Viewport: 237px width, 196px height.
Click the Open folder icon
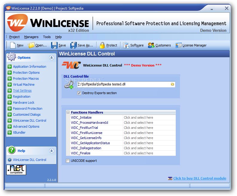coord(31,45)
